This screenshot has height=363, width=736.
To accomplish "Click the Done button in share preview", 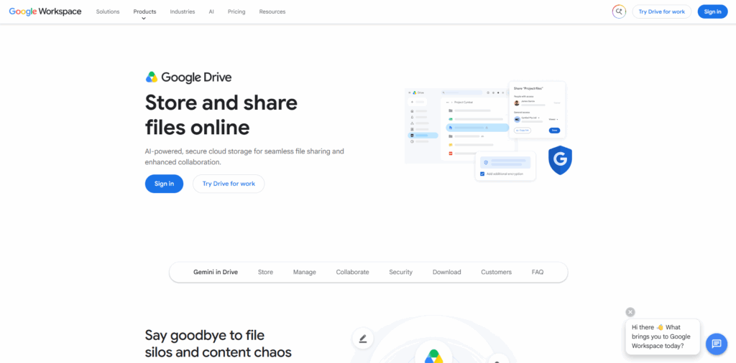I will tap(554, 131).
